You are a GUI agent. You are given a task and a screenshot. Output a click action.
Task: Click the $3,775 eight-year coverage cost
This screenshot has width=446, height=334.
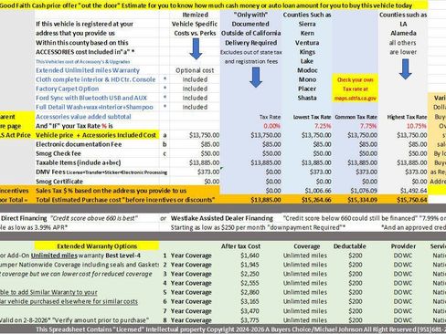pyautogui.click(x=250, y=320)
